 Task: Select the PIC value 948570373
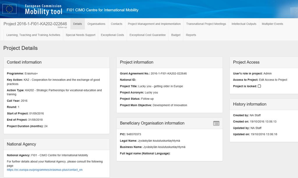134,134
